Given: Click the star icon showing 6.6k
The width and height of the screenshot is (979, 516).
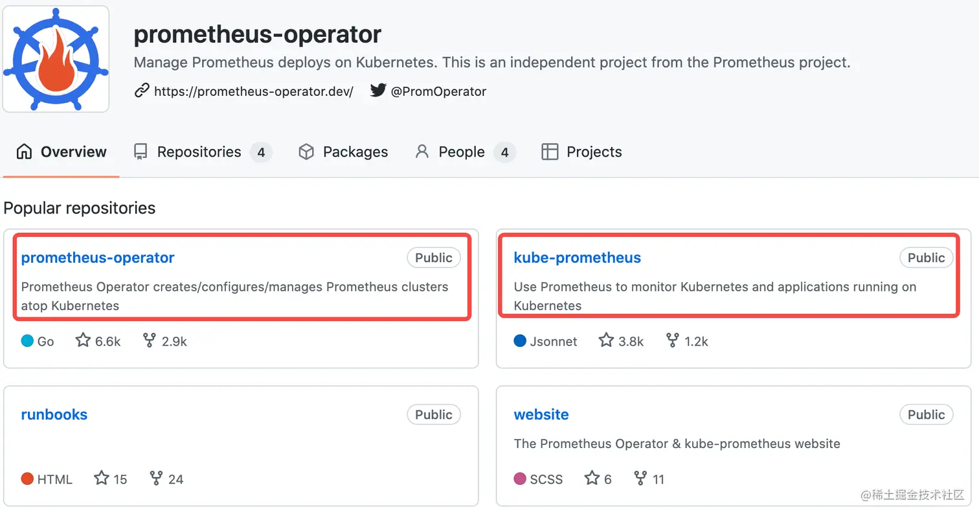Looking at the screenshot, I should [x=84, y=341].
